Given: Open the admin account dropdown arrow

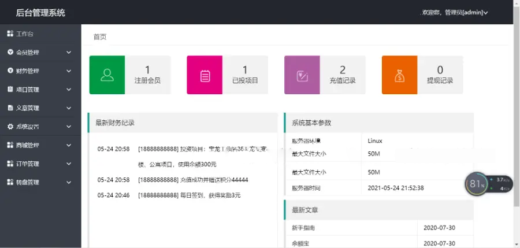Looking at the screenshot, I should coord(485,13).
